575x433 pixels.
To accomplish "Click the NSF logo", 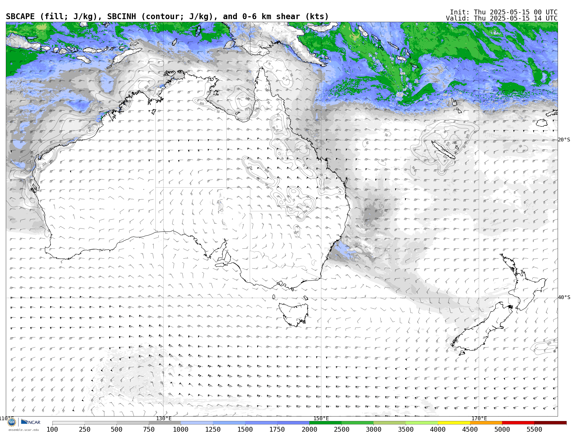I will tap(12, 422).
